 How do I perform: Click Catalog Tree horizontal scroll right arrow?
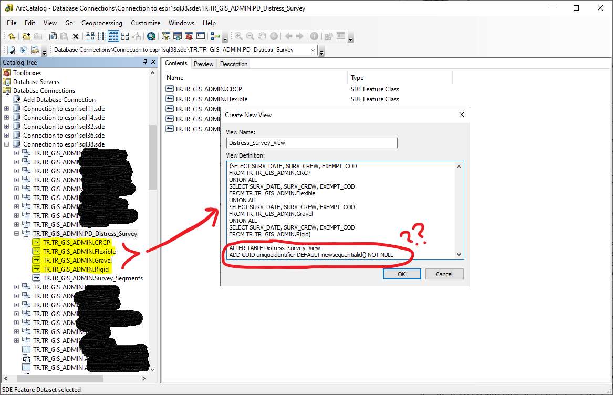click(144, 378)
